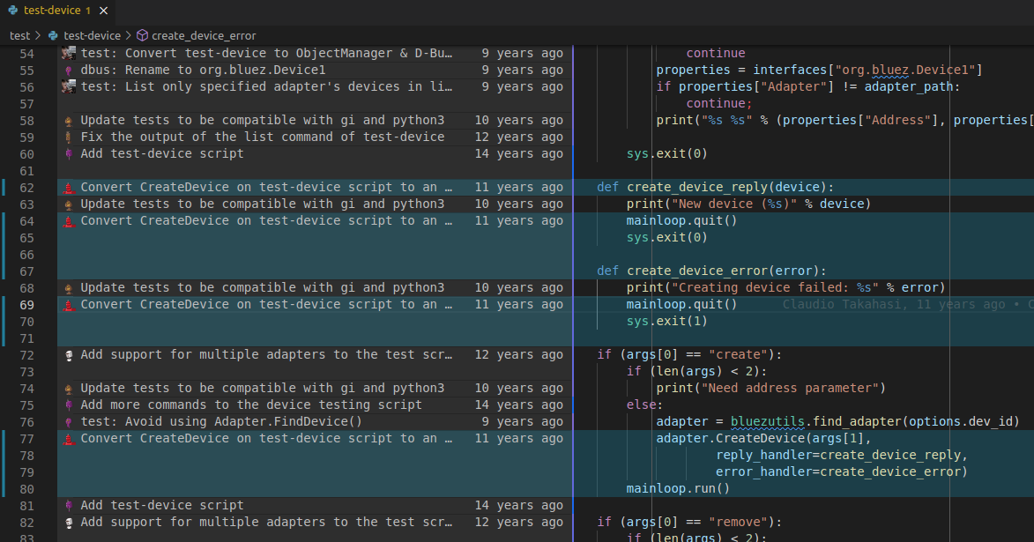This screenshot has width=1034, height=542.
Task: Click author avatar on blame line 63
Action: click(69, 204)
